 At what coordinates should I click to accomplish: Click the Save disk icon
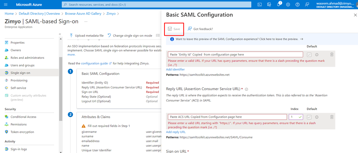[170, 29]
